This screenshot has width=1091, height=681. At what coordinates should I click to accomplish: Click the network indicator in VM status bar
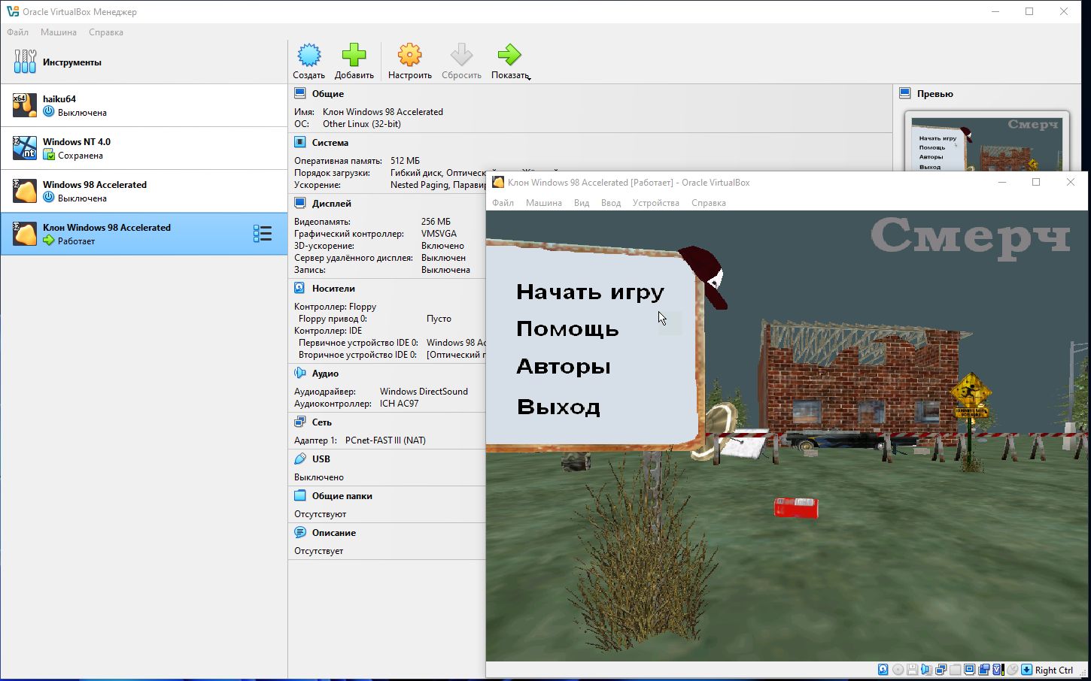tap(941, 670)
